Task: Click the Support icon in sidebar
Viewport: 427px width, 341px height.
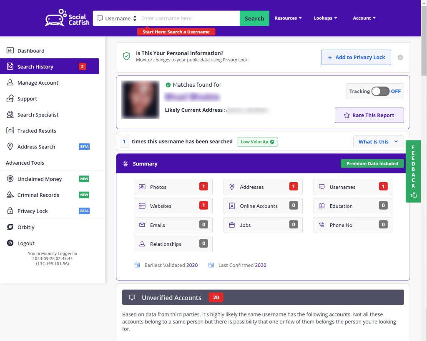Action: (10, 98)
